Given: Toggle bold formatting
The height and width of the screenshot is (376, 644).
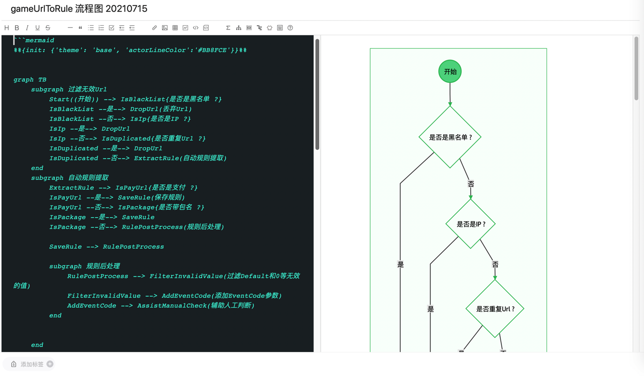Looking at the screenshot, I should point(17,28).
